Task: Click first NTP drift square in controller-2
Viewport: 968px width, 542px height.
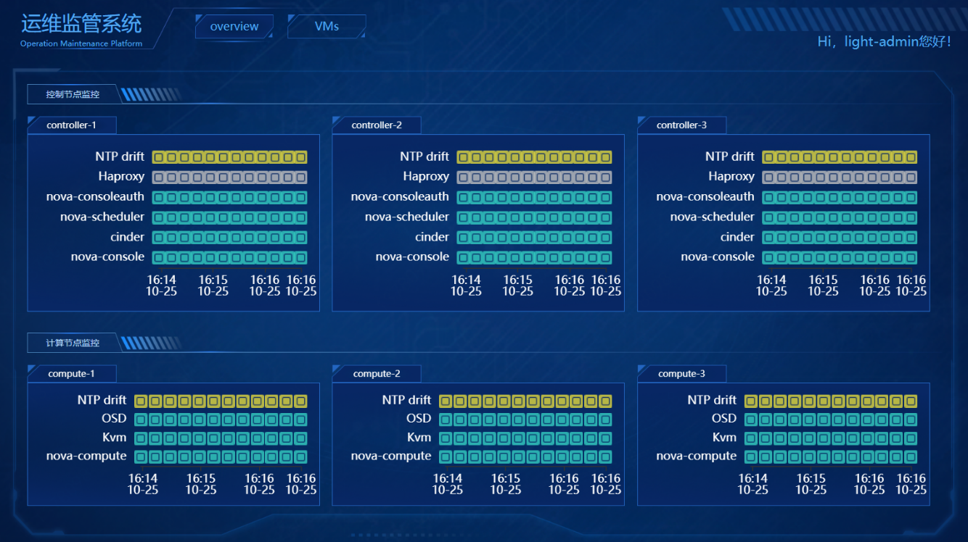Action: tap(463, 157)
